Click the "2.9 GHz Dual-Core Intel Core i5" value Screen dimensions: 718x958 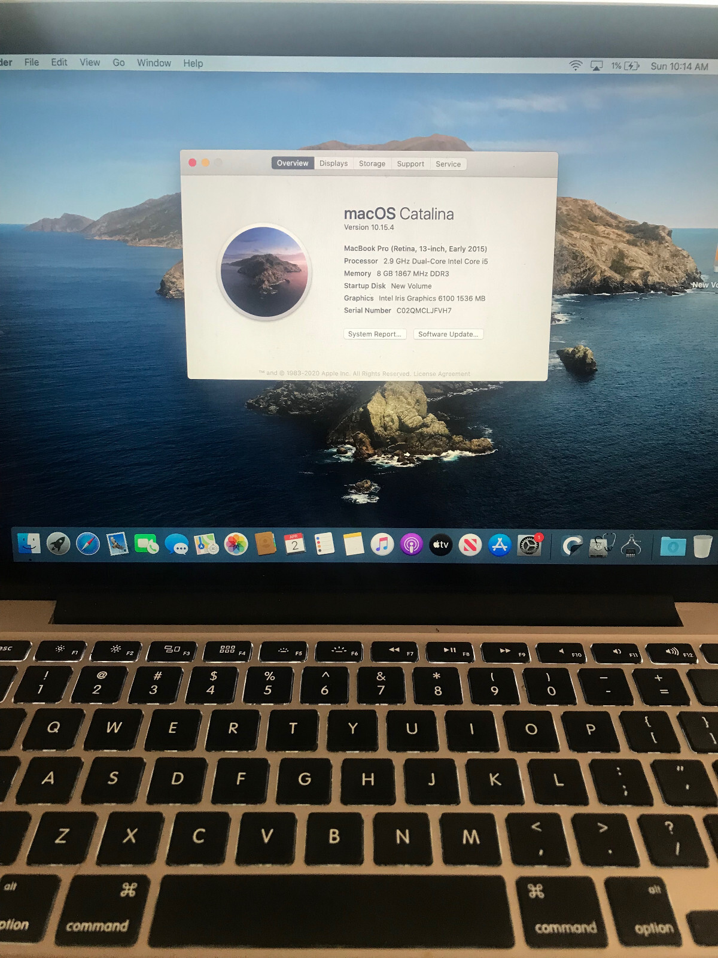(x=436, y=261)
